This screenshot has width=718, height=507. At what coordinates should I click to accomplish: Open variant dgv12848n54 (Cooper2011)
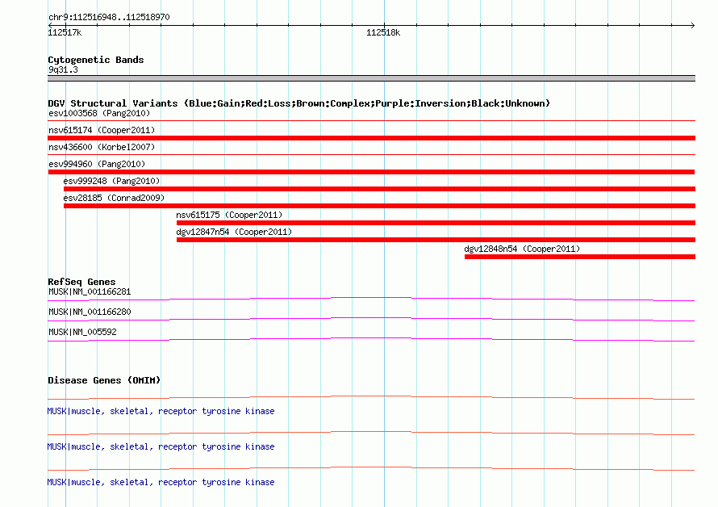tap(522, 249)
